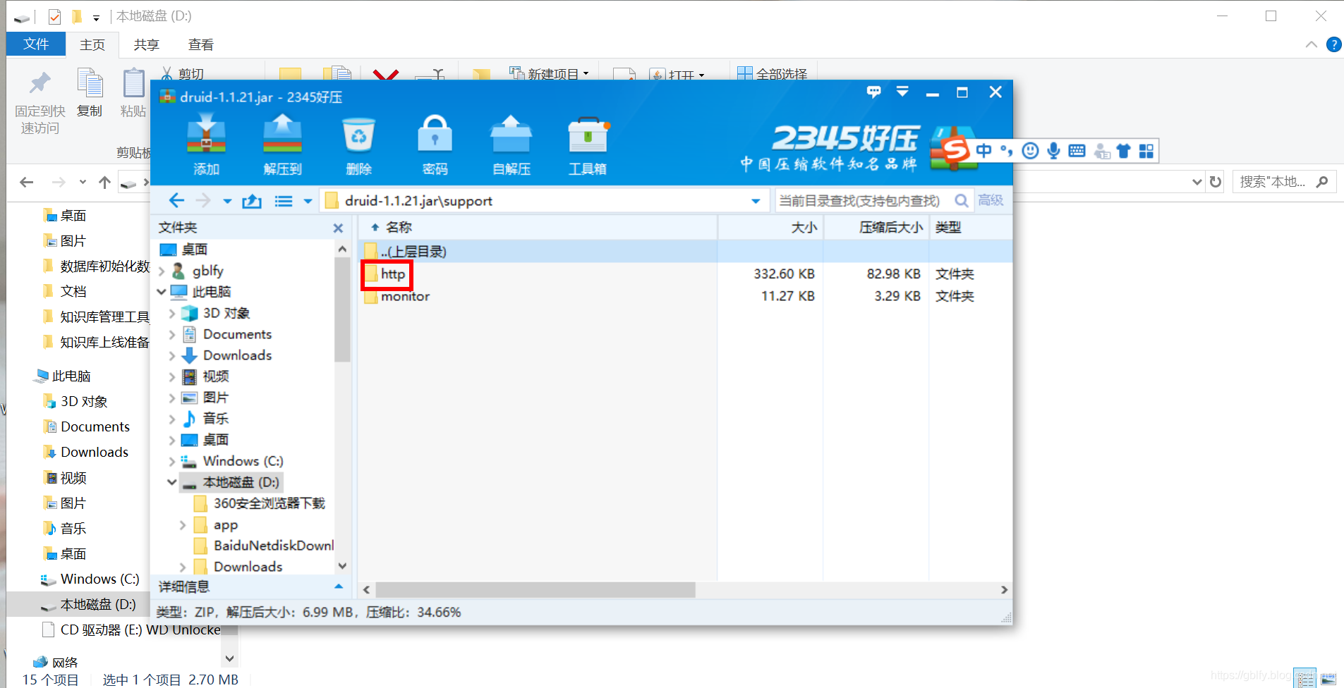Viewport: 1344px width, 688px height.
Task: Click the 高级 advanced search button
Action: pyautogui.click(x=991, y=200)
